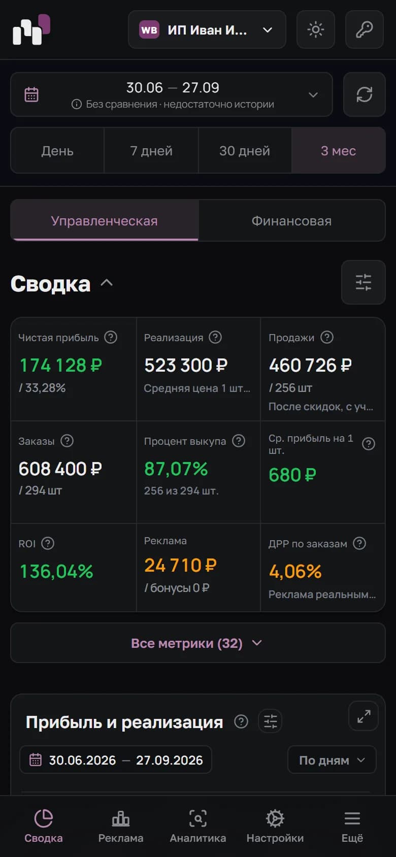
Task: Click the app logo in the header
Action: pos(31,29)
